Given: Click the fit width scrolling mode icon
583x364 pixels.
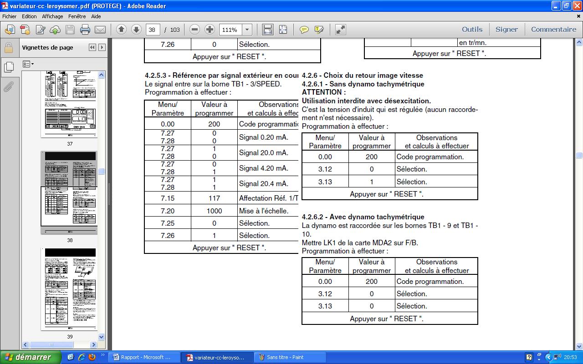Looking at the screenshot, I should pyautogui.click(x=268, y=30).
